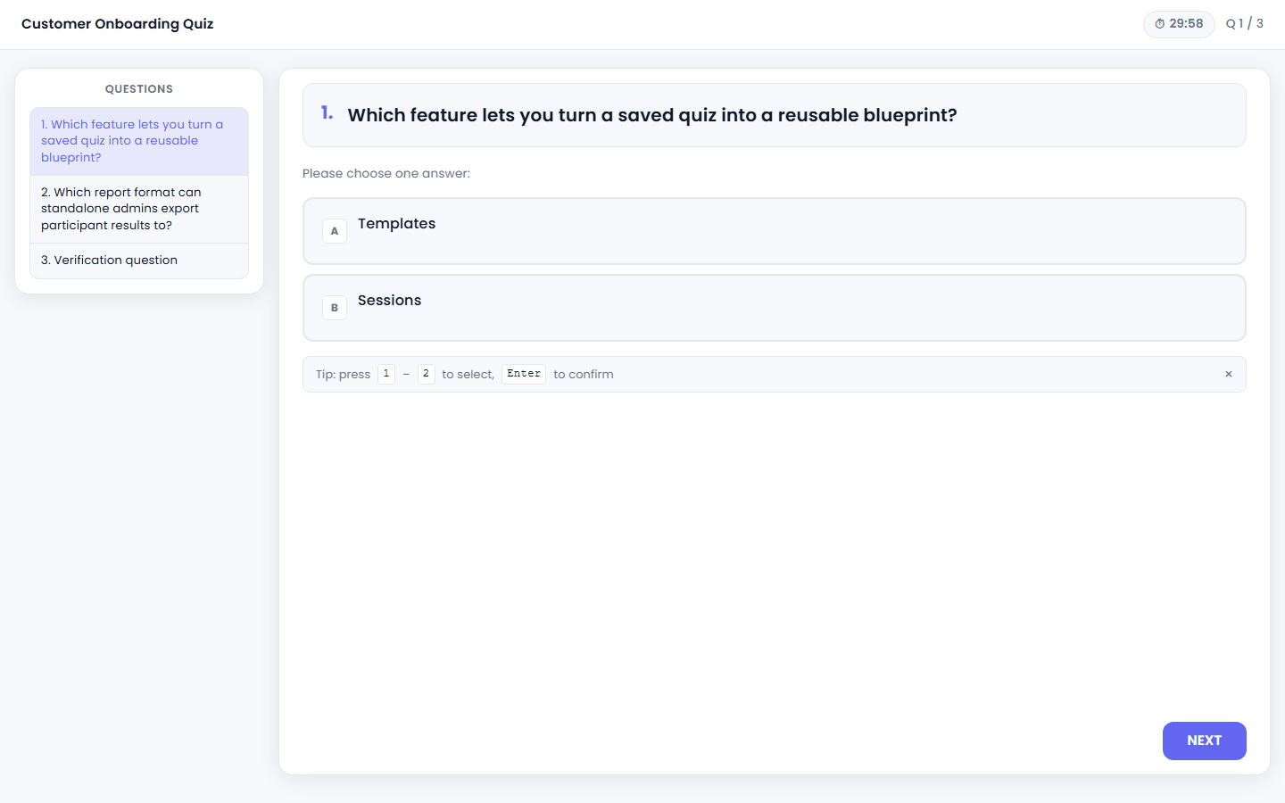Click the NEXT button
Viewport: 1285px width, 803px height.
pos(1204,741)
